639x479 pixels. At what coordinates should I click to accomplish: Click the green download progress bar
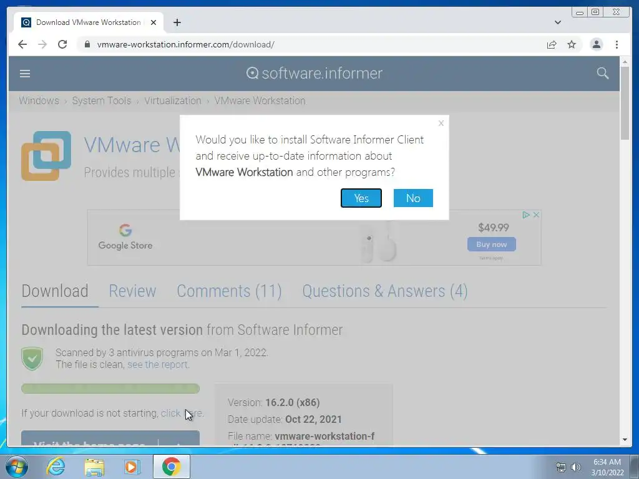click(x=110, y=389)
